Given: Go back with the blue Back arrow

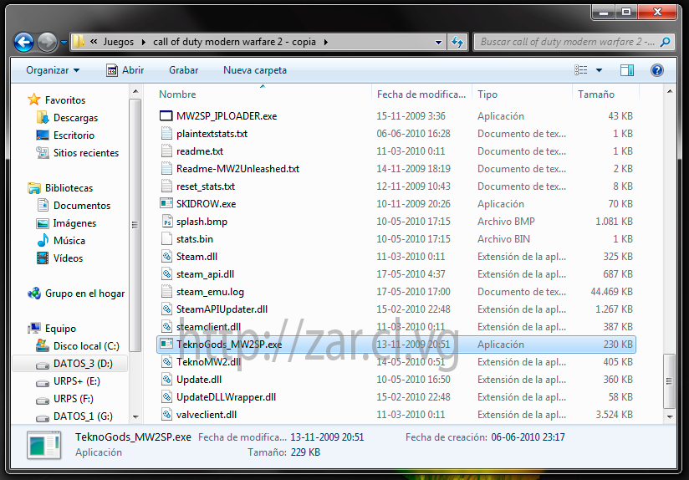Looking at the screenshot, I should [x=23, y=42].
